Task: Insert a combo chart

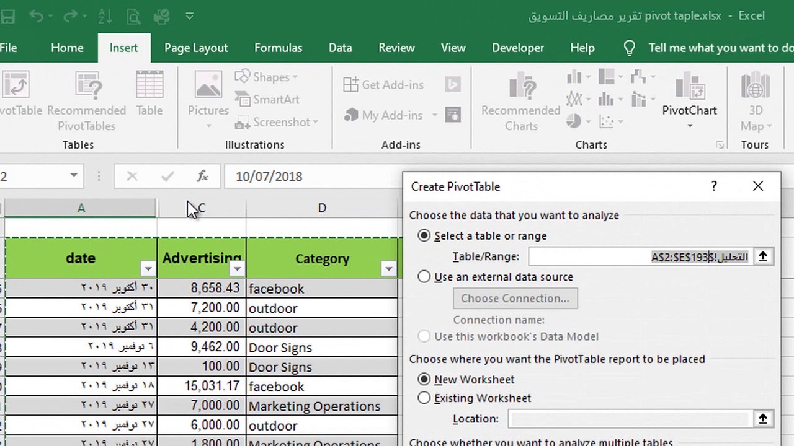Action: point(642,99)
